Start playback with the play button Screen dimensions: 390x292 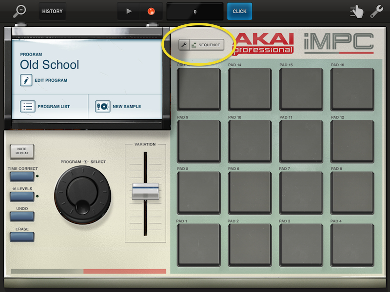[x=129, y=11]
